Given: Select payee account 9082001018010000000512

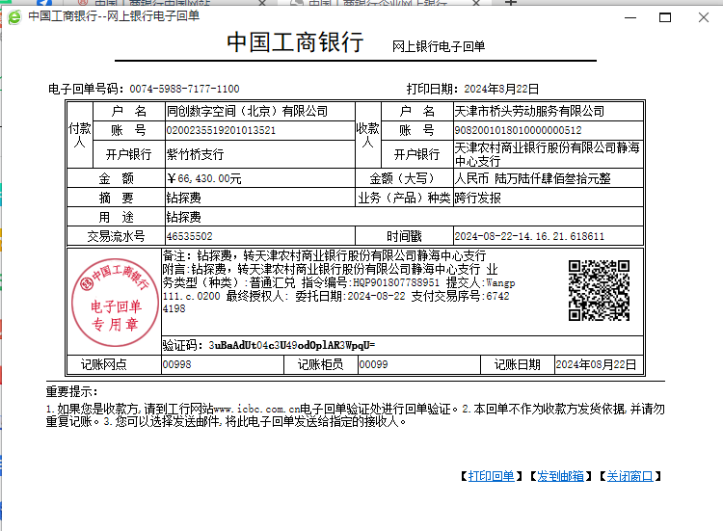Looking at the screenshot, I should (519, 130).
